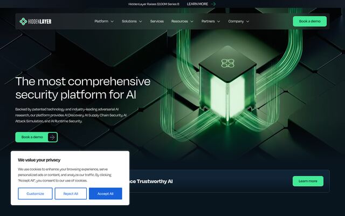345x216 pixels.
Task: Click the Learn more button in Trustworthy AI banner
Action: (308, 181)
